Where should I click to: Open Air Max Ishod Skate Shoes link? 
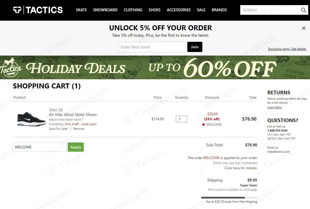pyautogui.click(x=73, y=115)
